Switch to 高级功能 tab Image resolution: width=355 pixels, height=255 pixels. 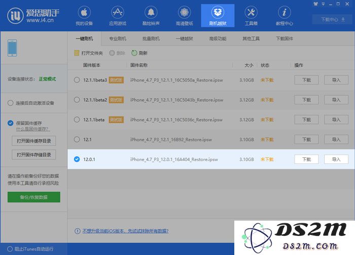pos(218,38)
